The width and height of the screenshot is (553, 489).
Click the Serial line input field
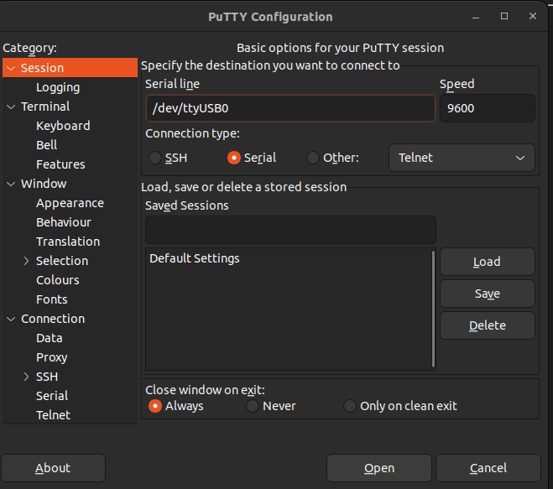click(x=290, y=108)
